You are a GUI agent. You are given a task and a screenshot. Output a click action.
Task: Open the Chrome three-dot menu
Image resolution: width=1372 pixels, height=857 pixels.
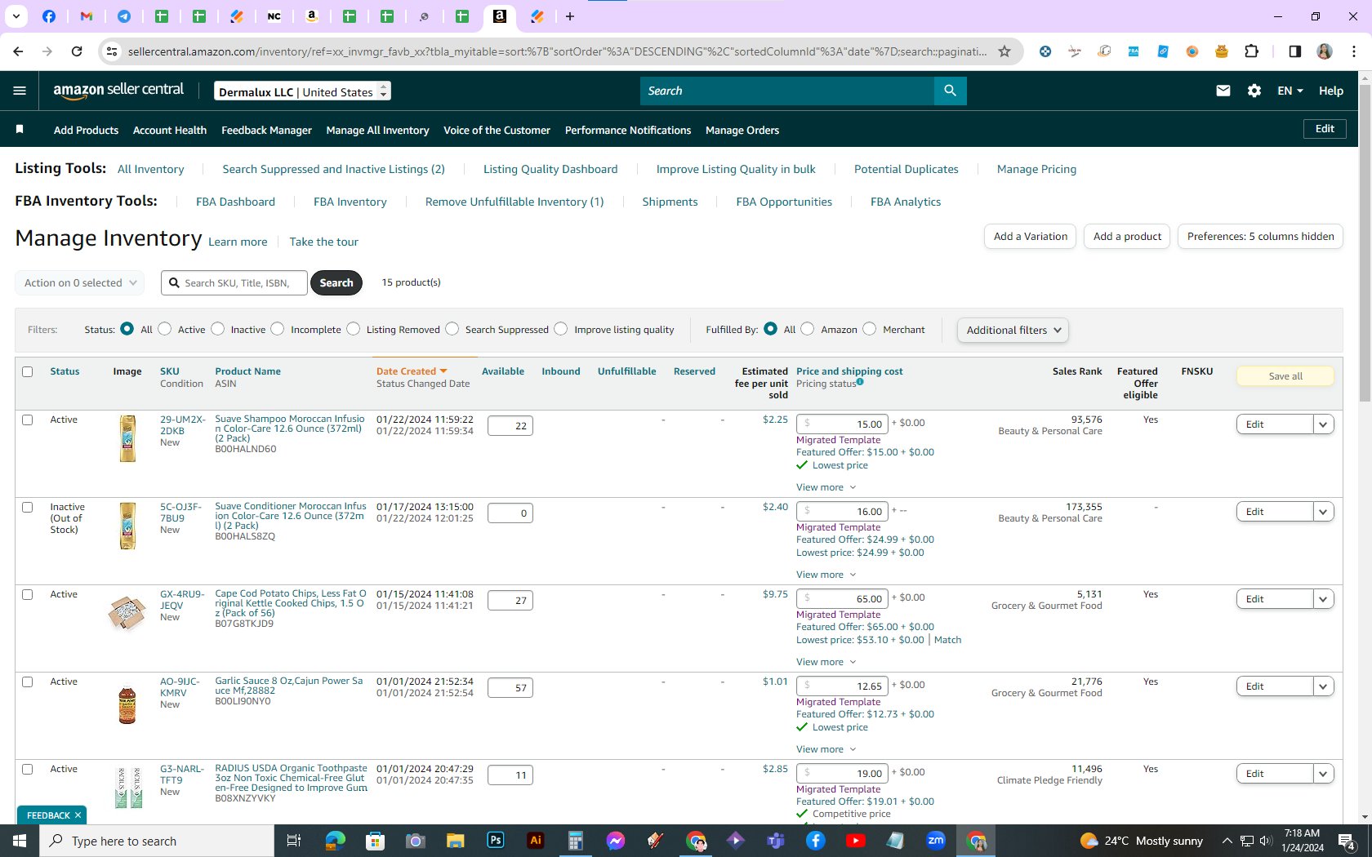click(x=1354, y=51)
